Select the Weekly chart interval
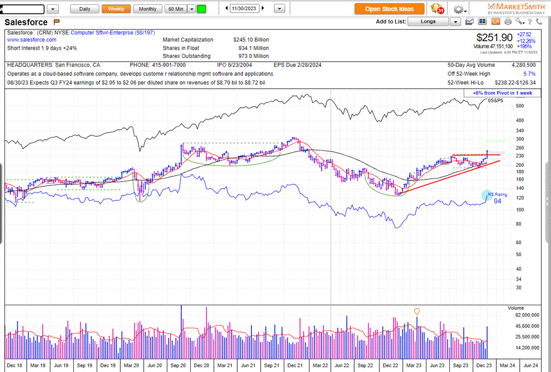Viewport: 551px width, 372px height. click(x=116, y=9)
